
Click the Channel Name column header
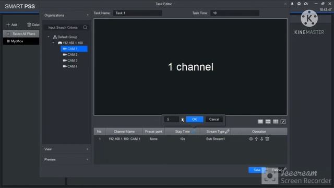[124, 132]
